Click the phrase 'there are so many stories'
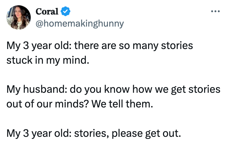 pos(133,45)
